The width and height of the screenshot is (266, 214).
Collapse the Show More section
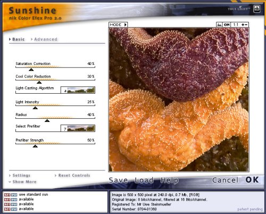point(22,182)
